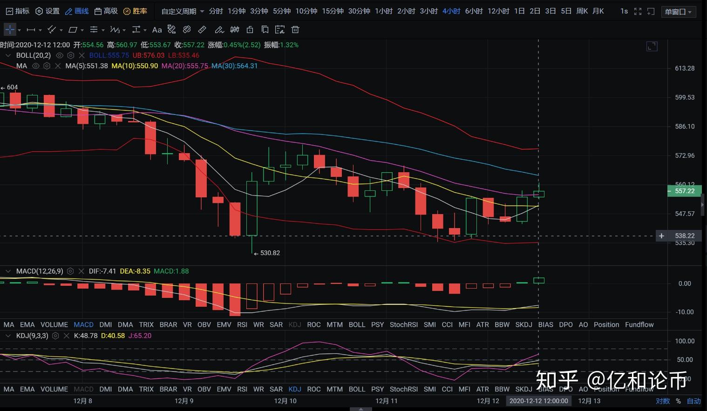
Task: Open MA indicator settings gear
Action: tap(47, 66)
